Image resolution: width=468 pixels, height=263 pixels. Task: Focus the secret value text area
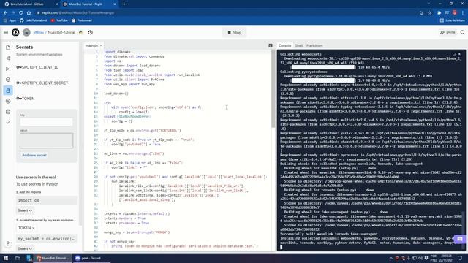46,140
